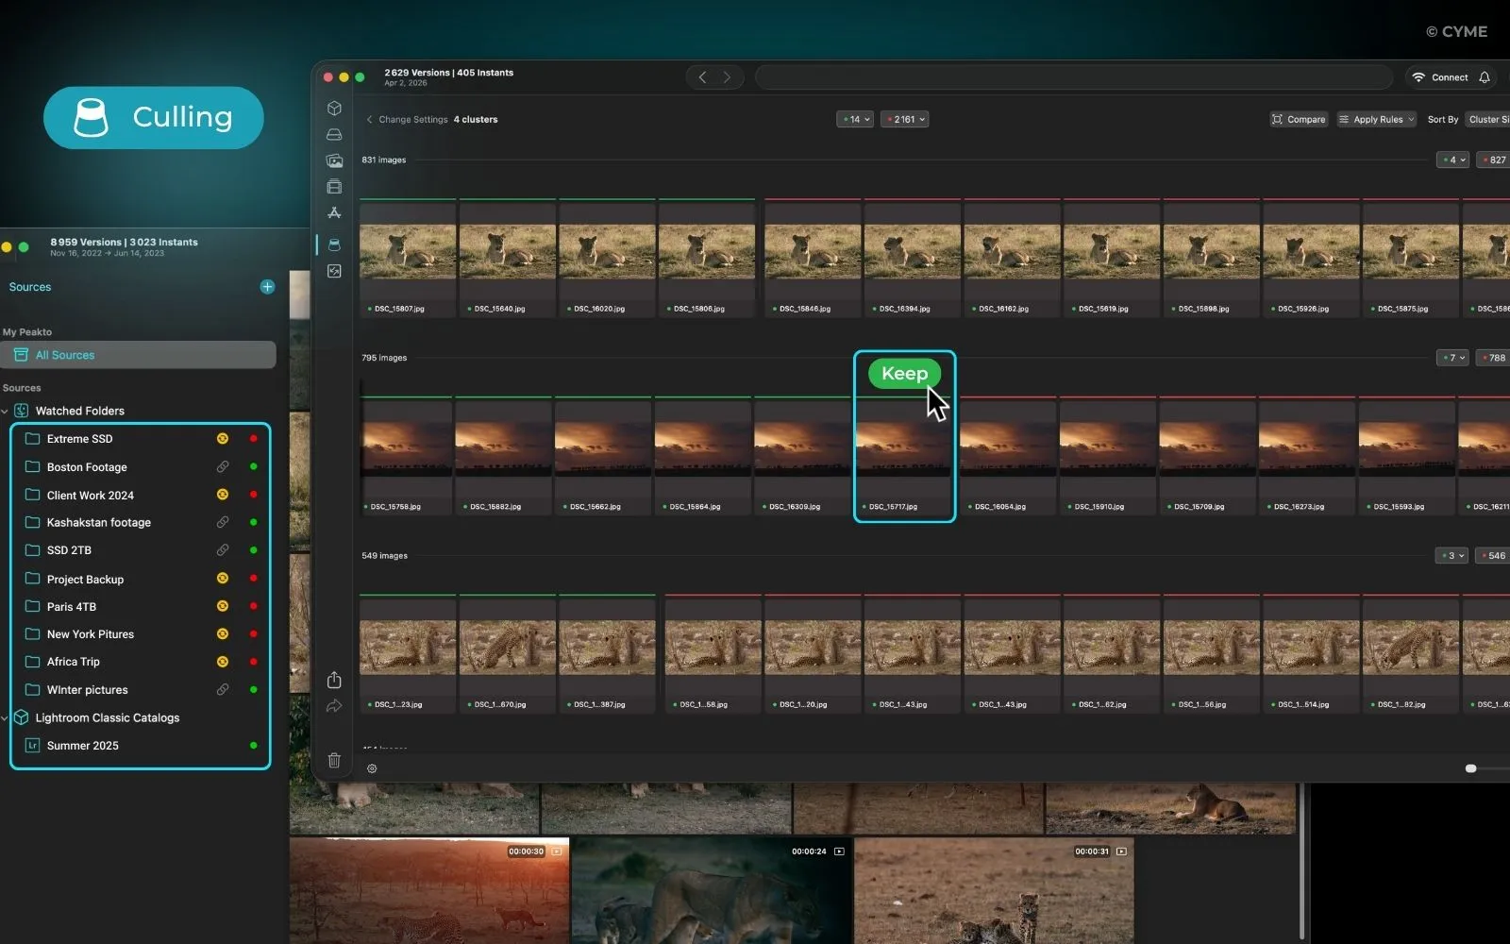This screenshot has width=1510, height=944.
Task: Open the Cluster Size sort dropdown
Action: coord(1489,119)
